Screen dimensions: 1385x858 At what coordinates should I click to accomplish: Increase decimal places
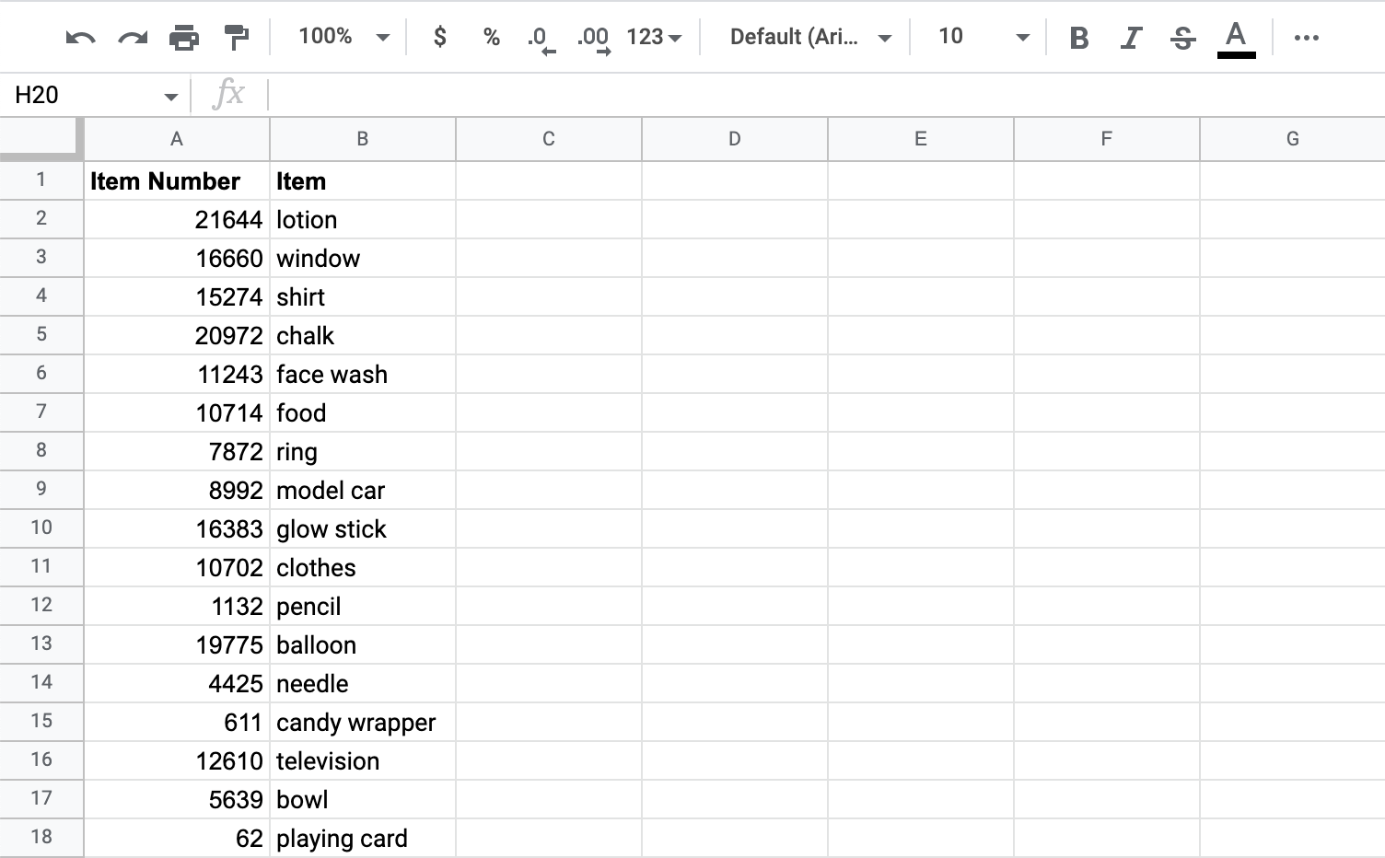pyautogui.click(x=594, y=39)
